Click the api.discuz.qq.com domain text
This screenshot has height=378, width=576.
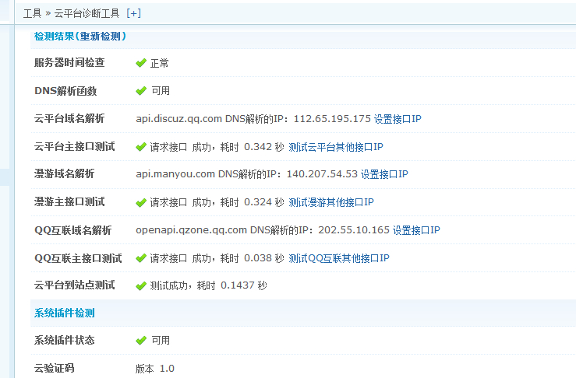(179, 119)
